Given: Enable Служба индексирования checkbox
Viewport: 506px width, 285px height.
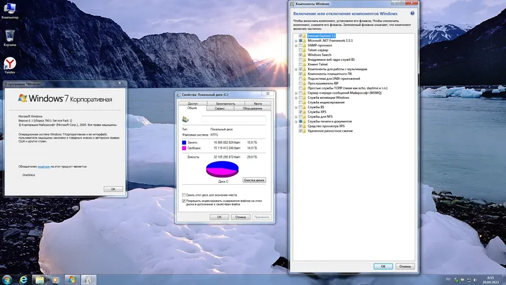Looking at the screenshot, I should pyautogui.click(x=300, y=103).
